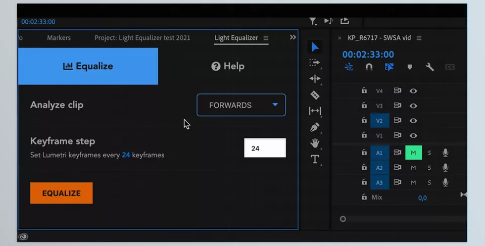485x246 pixels.
Task: Select the Type tool
Action: point(315,159)
